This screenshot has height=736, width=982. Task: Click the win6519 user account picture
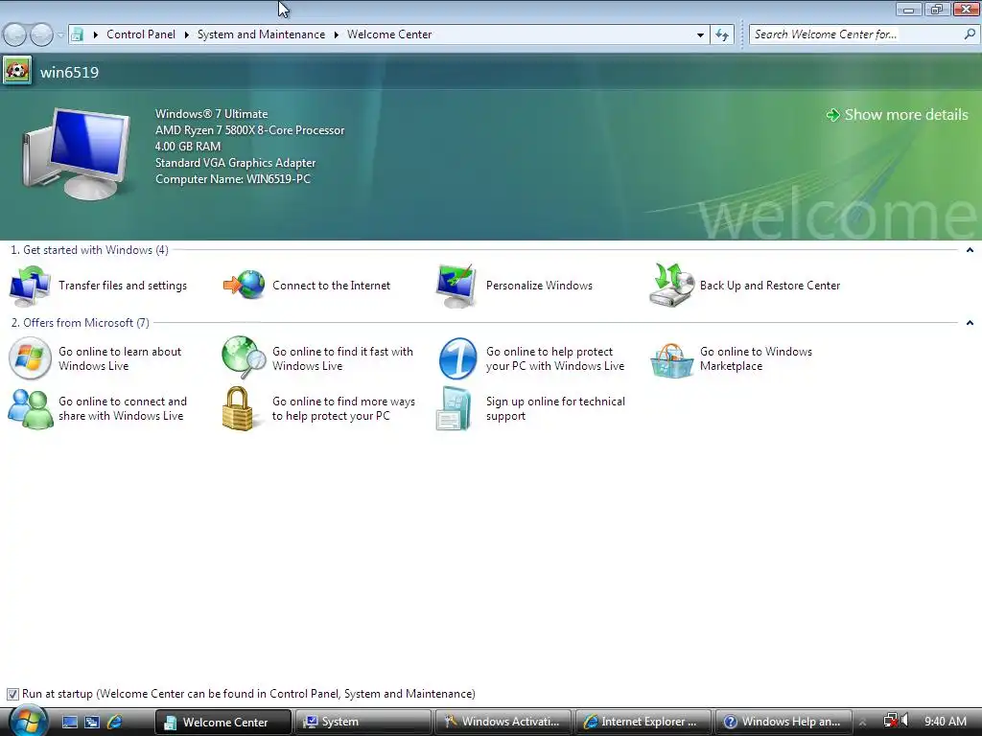click(17, 71)
